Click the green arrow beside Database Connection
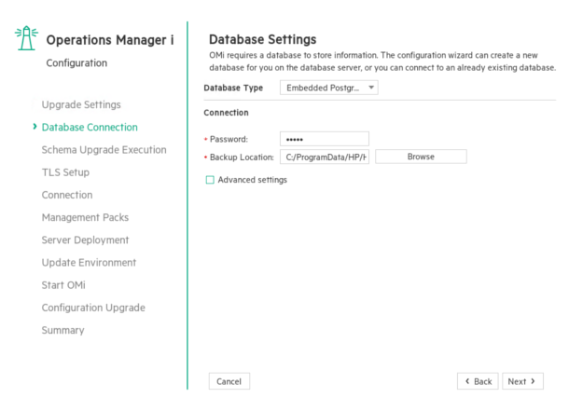 pyautogui.click(x=35, y=127)
